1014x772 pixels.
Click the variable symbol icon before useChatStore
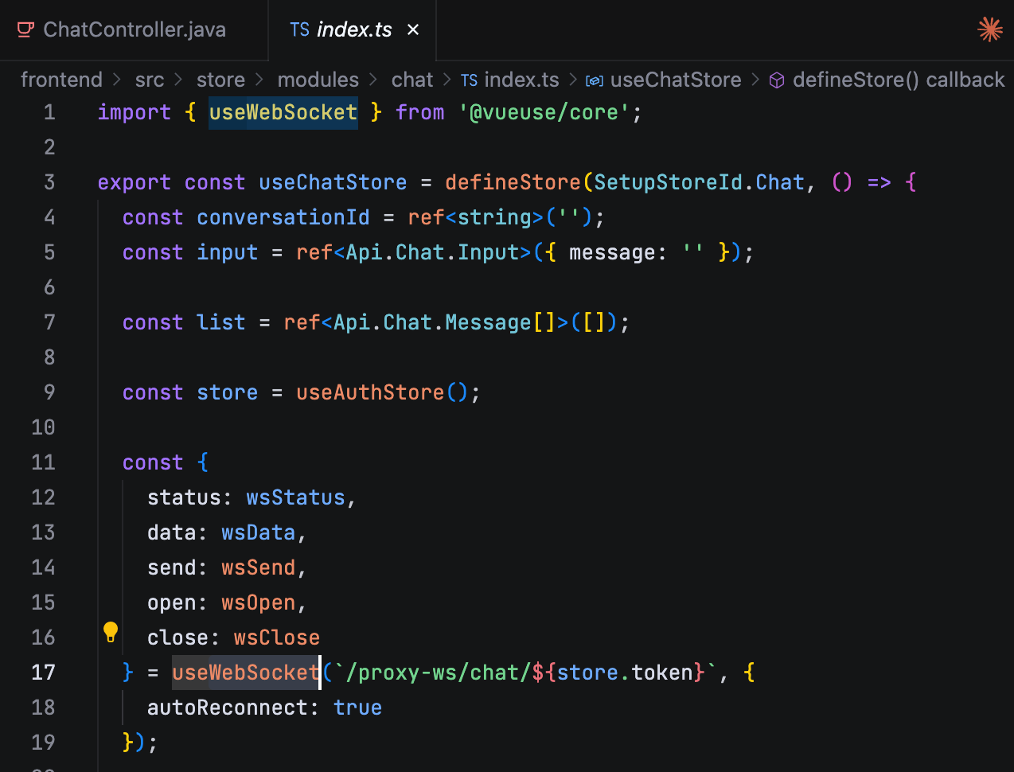coord(595,80)
